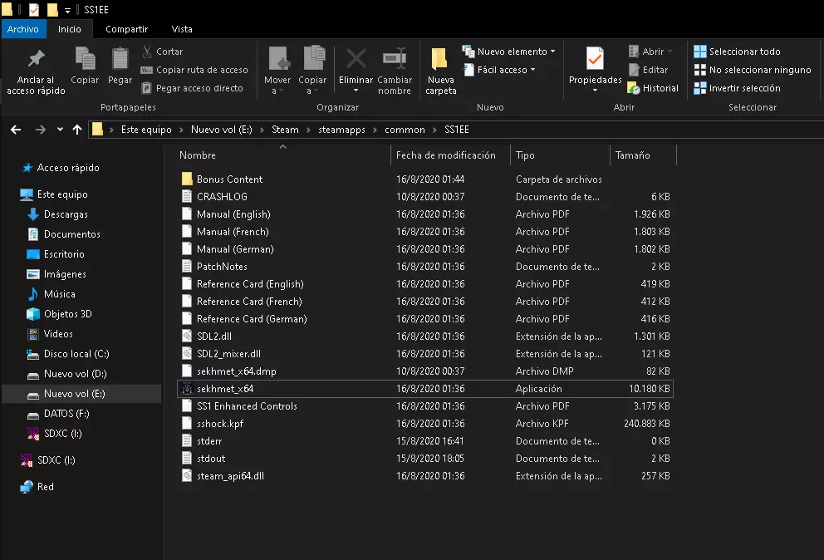Click the Ancla al acceso rápido pin icon

coord(36,60)
